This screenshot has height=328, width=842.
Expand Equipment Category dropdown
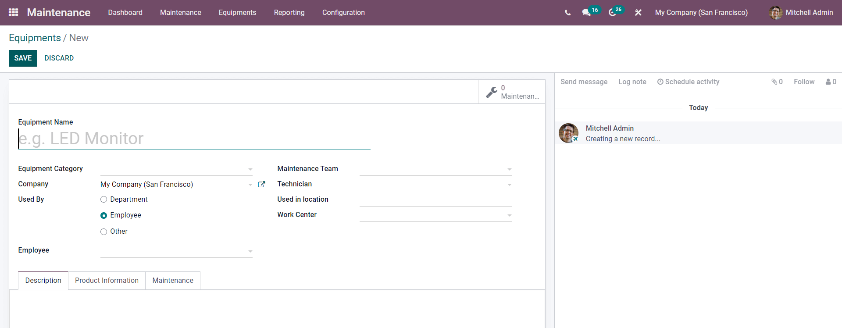click(250, 169)
